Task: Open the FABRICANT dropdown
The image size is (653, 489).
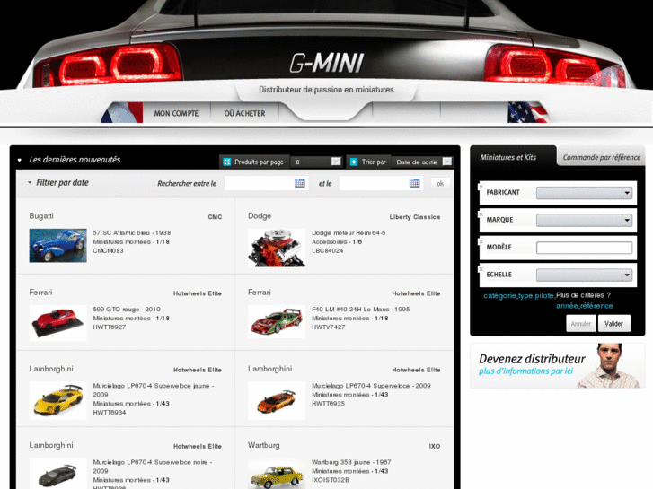Action: click(x=584, y=193)
